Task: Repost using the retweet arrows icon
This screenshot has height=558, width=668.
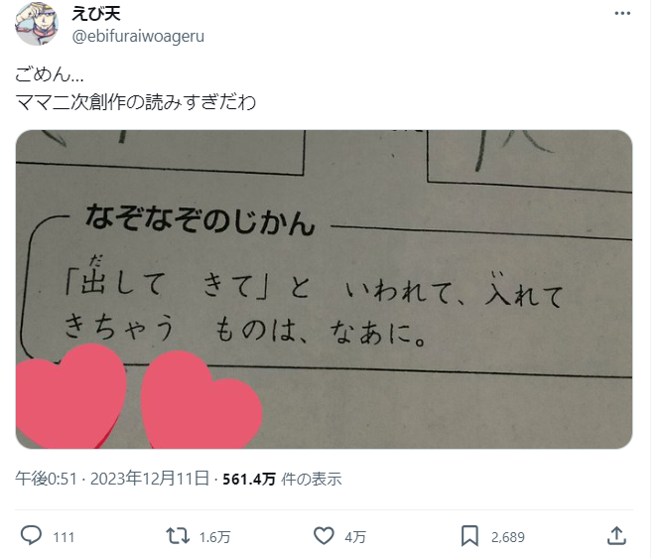Action: [x=178, y=536]
